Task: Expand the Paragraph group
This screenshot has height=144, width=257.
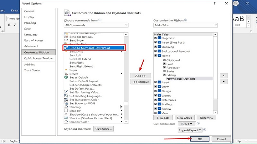Action: pyautogui.click(x=164, y=68)
